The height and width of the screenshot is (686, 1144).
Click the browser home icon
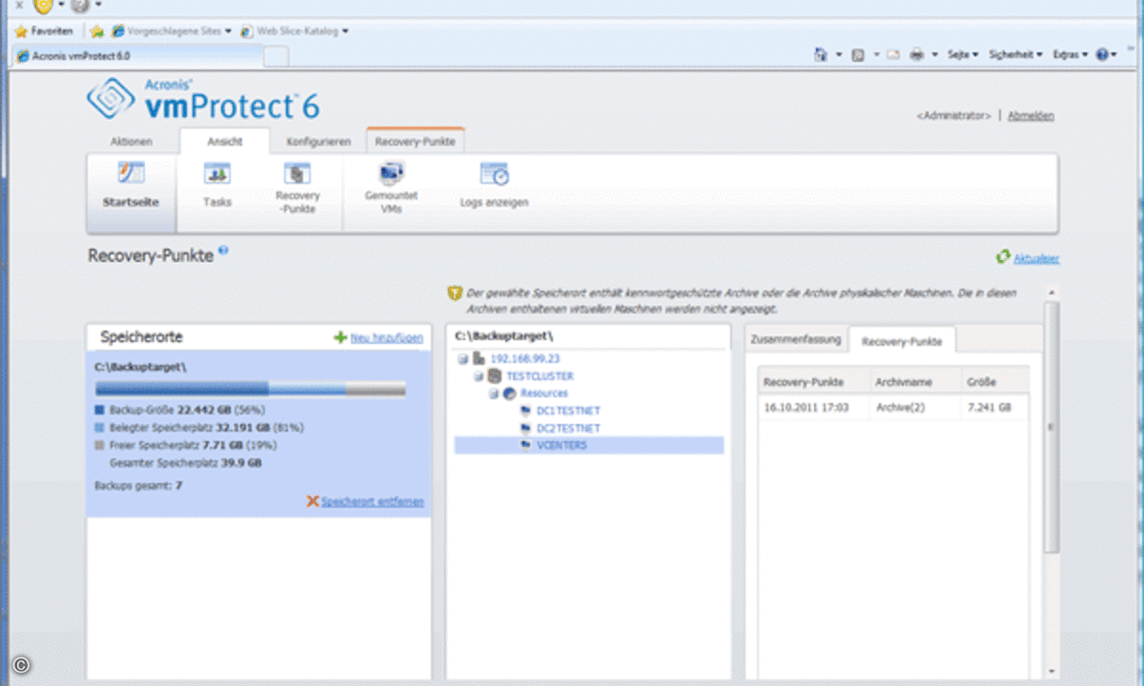[820, 55]
